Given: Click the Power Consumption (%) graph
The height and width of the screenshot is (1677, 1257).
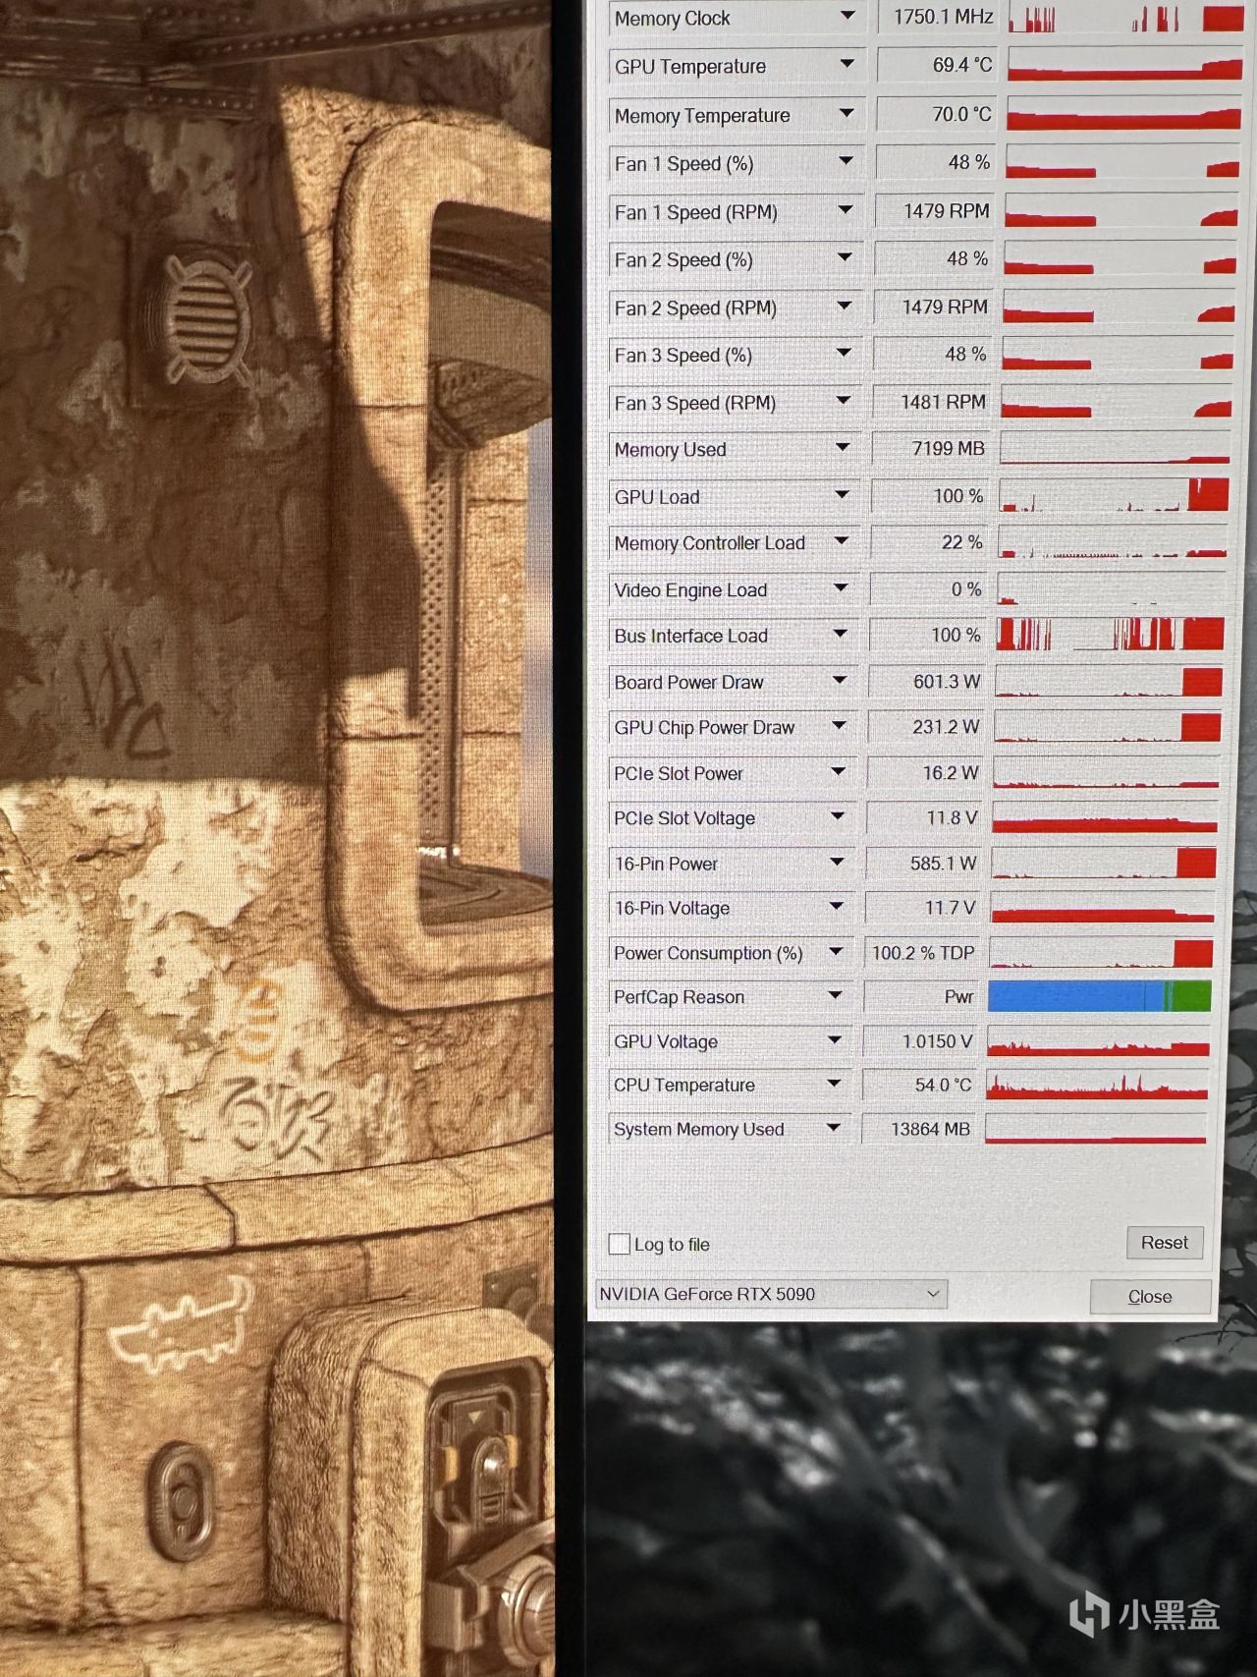Looking at the screenshot, I should coord(1101,952).
